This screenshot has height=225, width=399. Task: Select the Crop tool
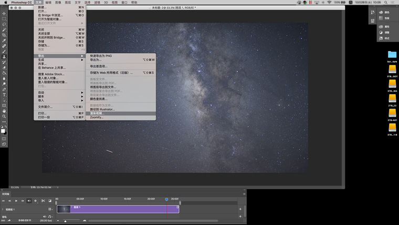pos(4,35)
